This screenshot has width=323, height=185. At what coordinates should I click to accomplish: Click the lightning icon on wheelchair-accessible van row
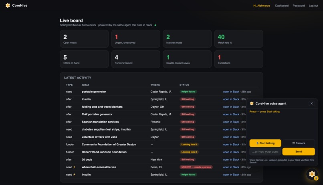point(75,167)
